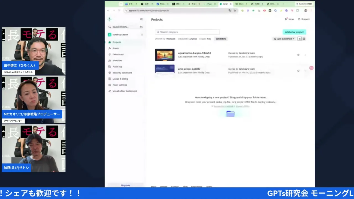Viewport: 354px width, 199px height.
Task: Bookmark this page with star icon
Action: coord(235,11)
